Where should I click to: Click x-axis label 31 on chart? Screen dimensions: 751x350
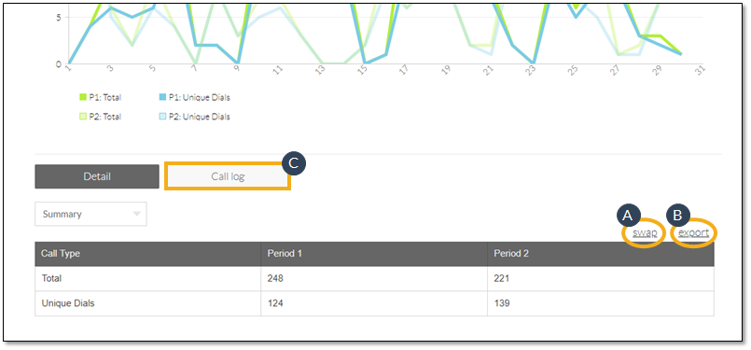tap(702, 70)
